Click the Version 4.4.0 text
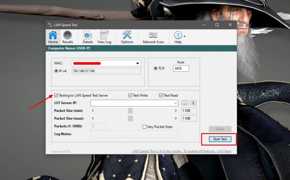The width and height of the screenshot is (290, 180). point(61,151)
